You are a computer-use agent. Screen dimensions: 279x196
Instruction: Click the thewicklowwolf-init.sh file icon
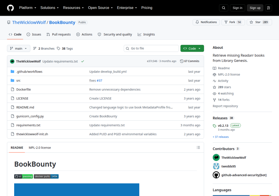(x=13, y=134)
